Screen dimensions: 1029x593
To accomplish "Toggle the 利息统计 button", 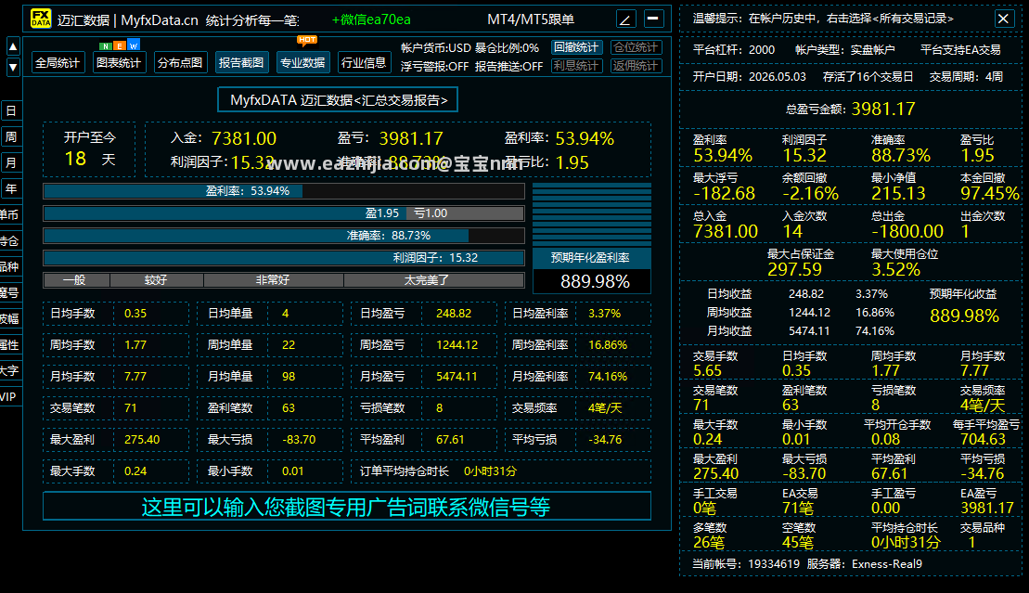I will tap(576, 66).
